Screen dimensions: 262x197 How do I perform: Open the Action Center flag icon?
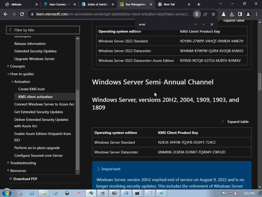click(224, 193)
